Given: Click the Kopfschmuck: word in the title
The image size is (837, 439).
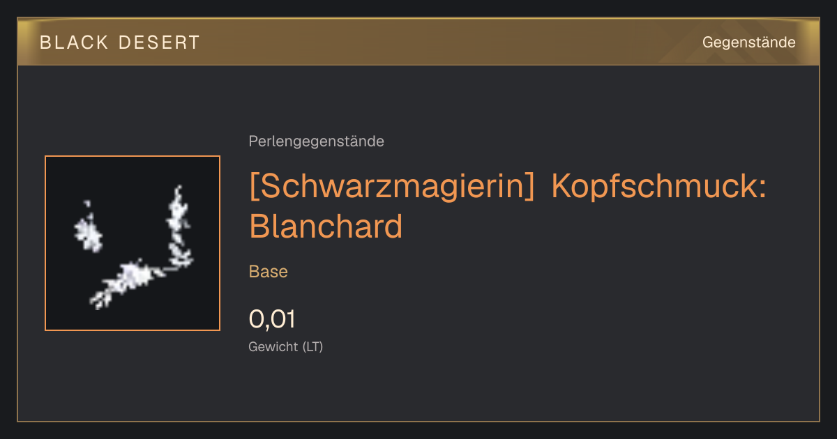Looking at the screenshot, I should coord(659,188).
